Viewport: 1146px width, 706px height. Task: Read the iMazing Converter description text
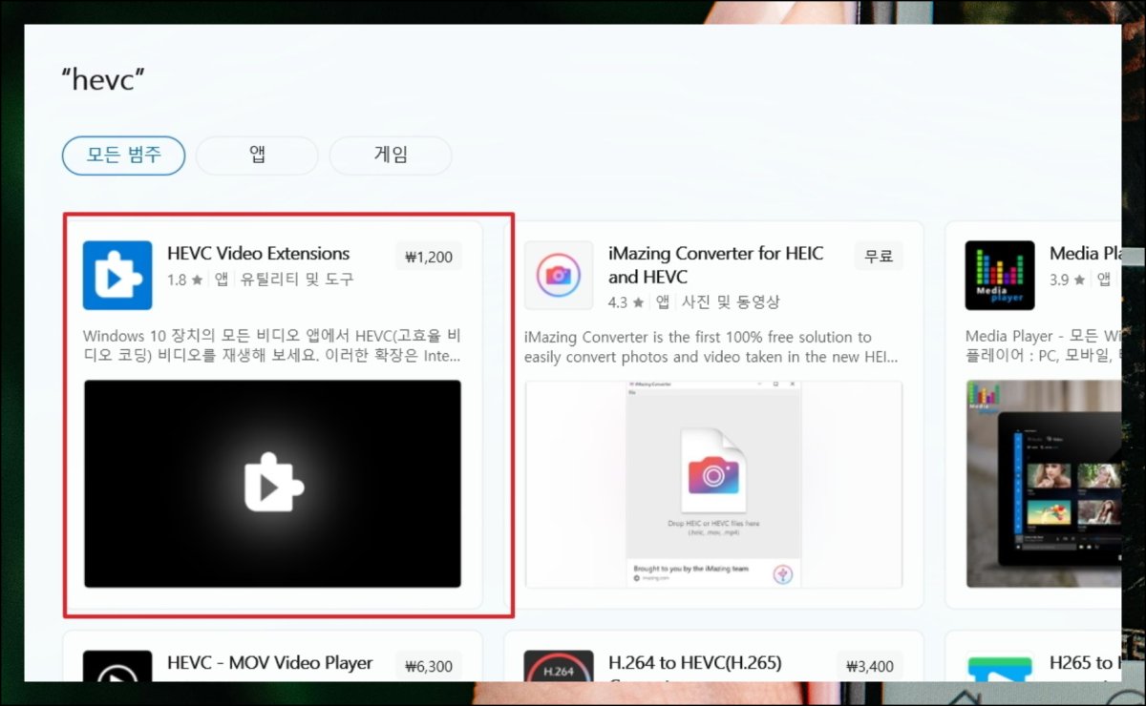tap(713, 346)
